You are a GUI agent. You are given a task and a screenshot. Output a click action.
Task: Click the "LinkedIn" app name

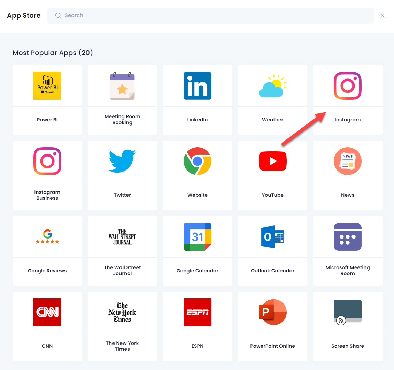(x=198, y=120)
